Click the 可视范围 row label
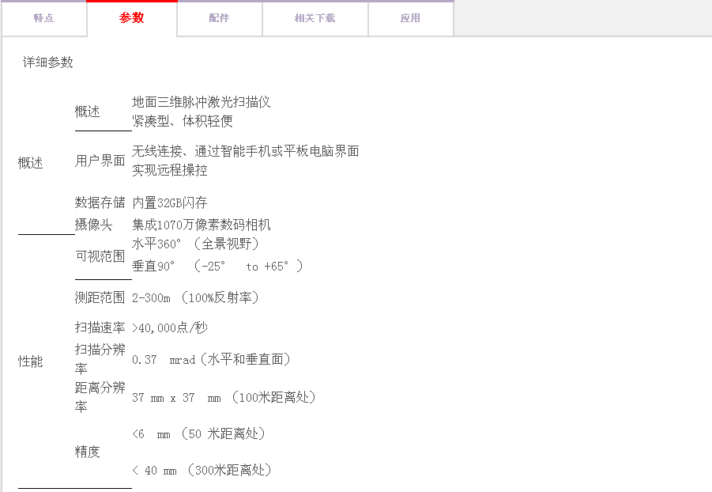 100,255
